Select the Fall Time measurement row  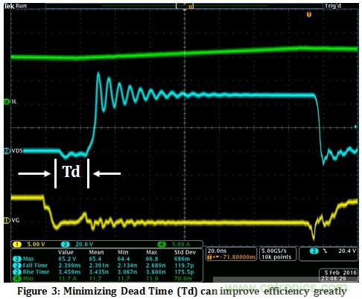coord(107,266)
